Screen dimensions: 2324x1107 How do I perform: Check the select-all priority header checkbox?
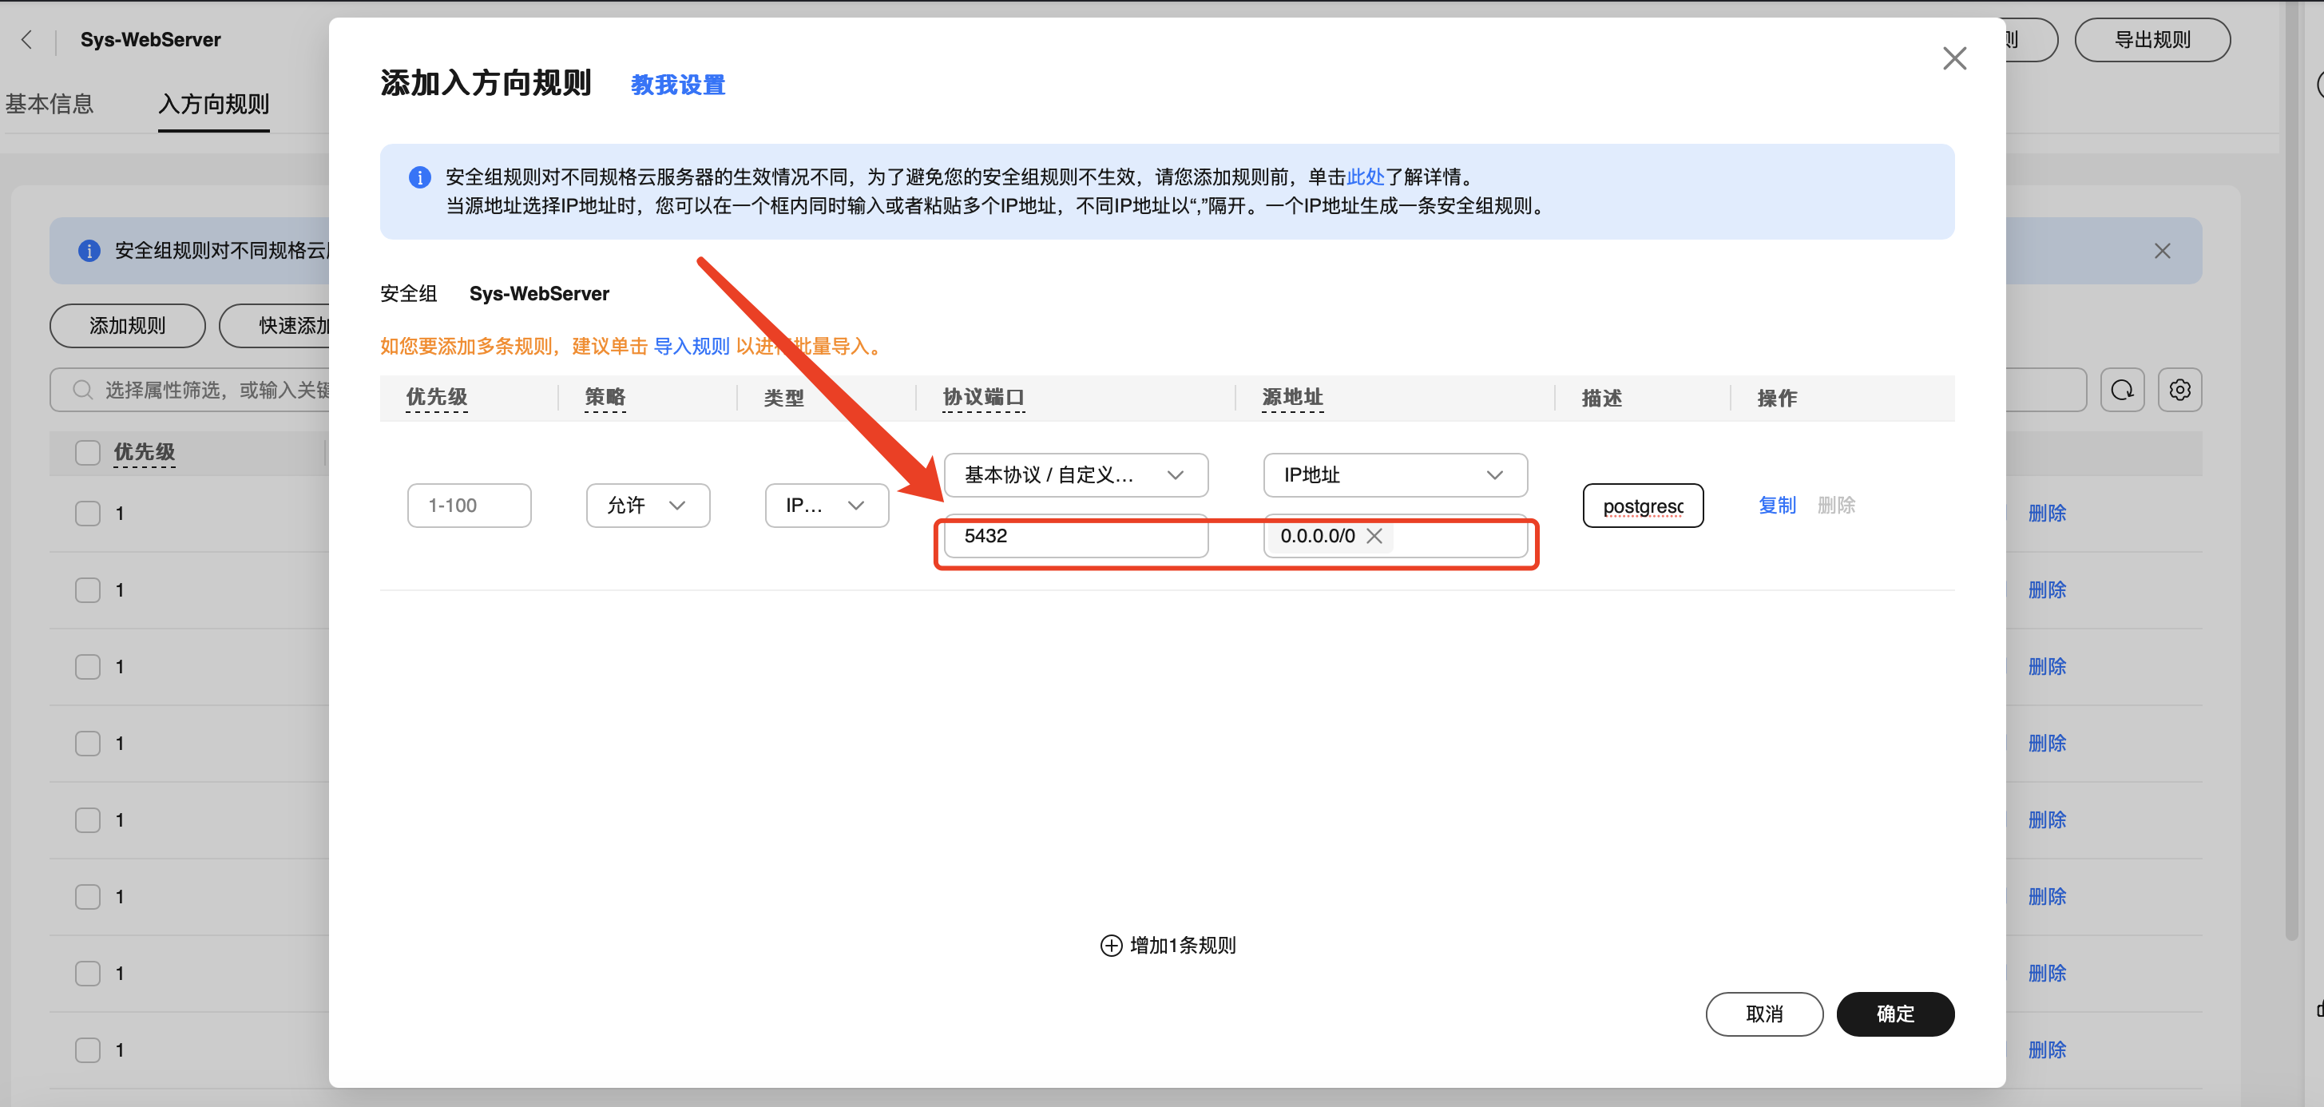(88, 452)
